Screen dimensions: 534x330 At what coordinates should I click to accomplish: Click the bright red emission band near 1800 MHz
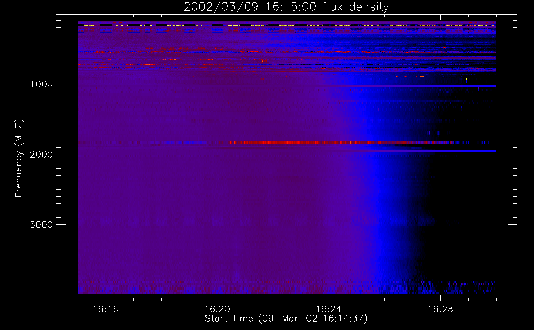(343, 143)
